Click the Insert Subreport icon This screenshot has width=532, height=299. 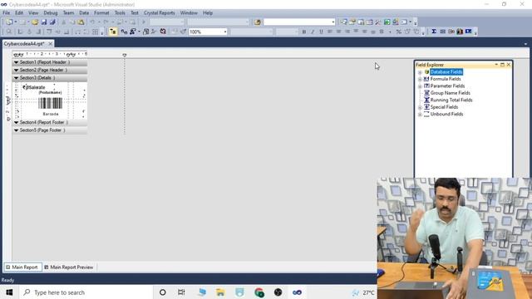point(451,32)
